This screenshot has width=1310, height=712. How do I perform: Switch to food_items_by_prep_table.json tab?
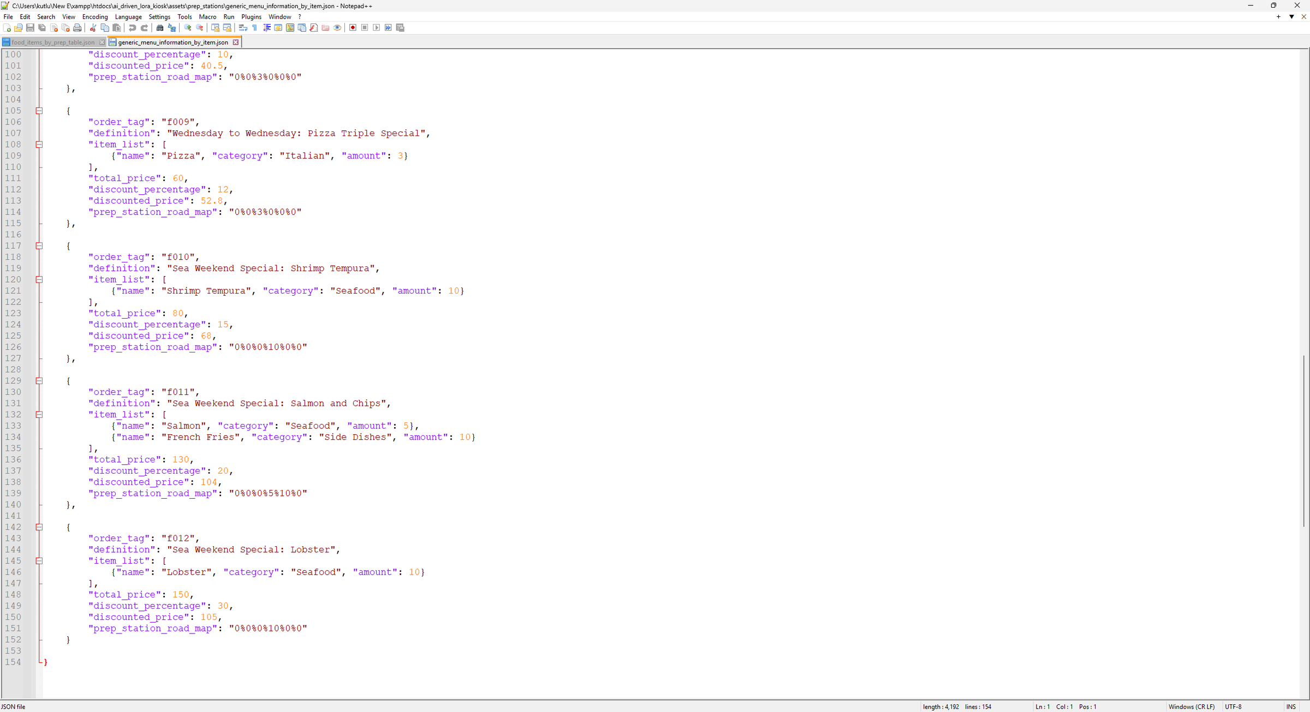point(53,42)
